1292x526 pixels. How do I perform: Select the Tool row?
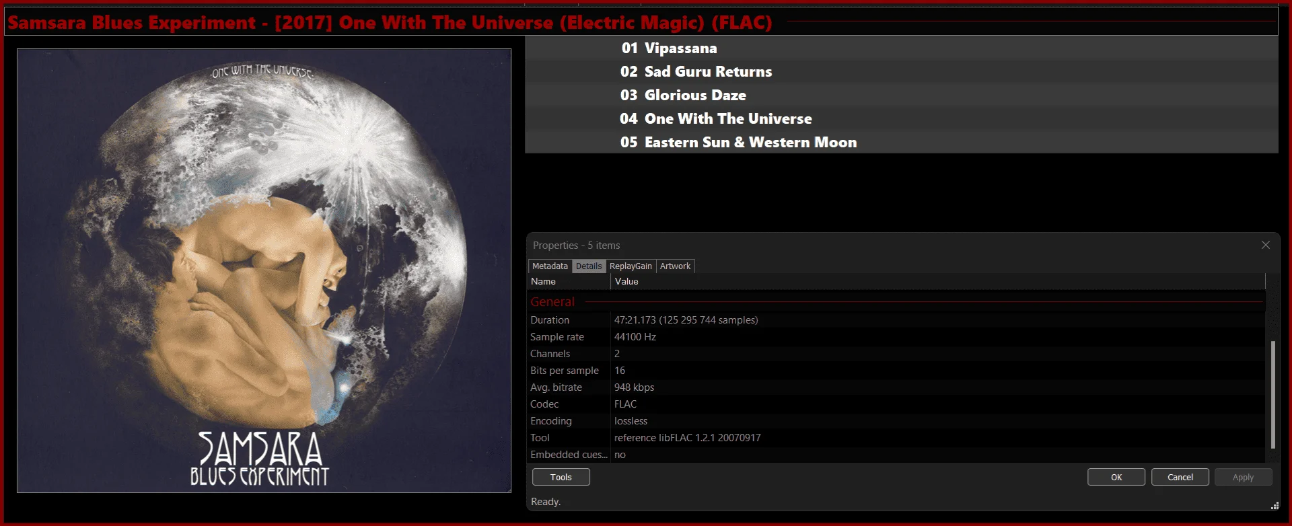pyautogui.click(x=897, y=438)
